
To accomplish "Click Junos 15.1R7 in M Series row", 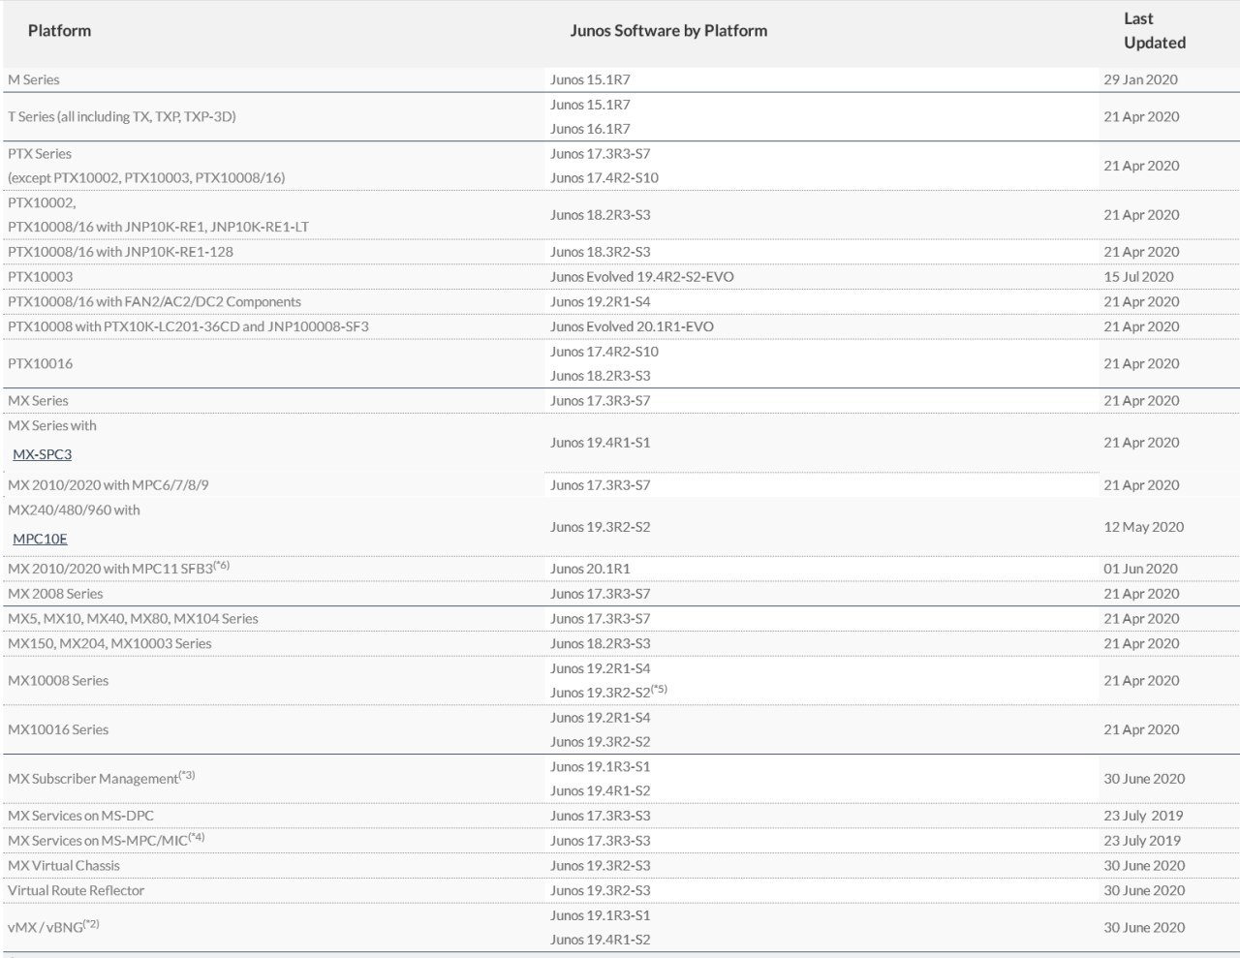I will [x=590, y=79].
